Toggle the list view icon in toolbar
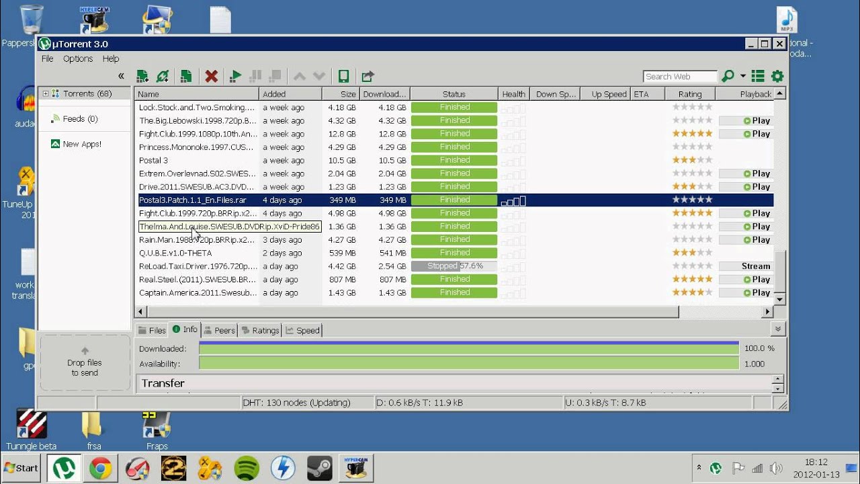Image resolution: width=860 pixels, height=484 pixels. click(x=758, y=76)
